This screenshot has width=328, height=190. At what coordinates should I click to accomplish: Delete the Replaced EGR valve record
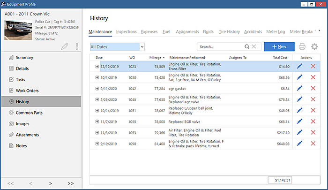[313, 122]
